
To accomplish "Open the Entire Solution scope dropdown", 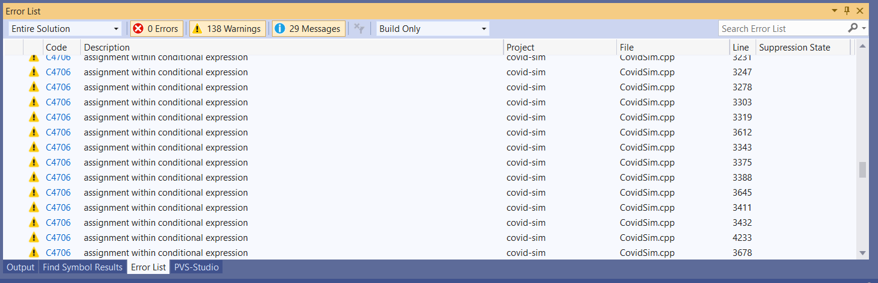I will (65, 28).
